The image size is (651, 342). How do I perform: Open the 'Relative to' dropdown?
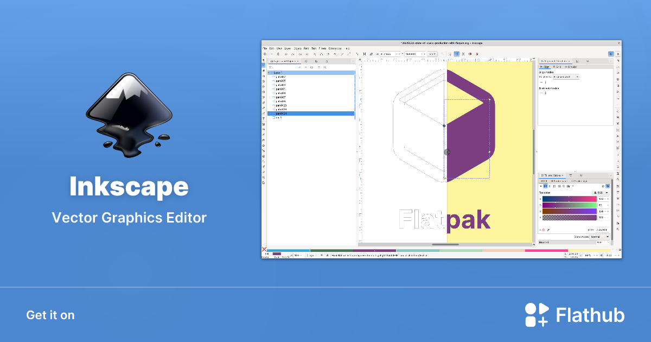pyautogui.click(x=565, y=77)
